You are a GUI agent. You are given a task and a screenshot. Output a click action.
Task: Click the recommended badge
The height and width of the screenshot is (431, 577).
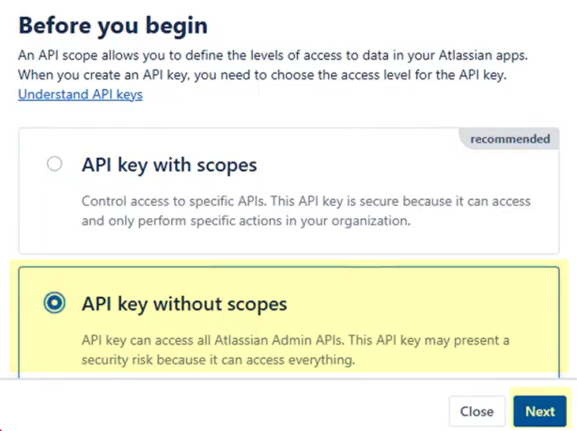pos(510,139)
